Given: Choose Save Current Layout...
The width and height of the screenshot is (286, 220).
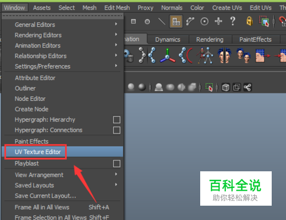Looking at the screenshot, I should 62,196.
